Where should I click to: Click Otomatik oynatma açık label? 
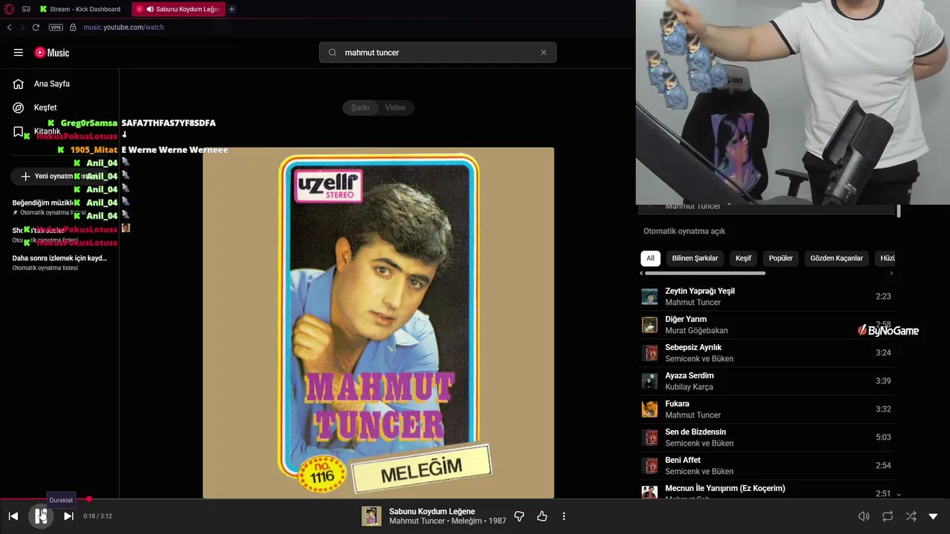point(684,231)
